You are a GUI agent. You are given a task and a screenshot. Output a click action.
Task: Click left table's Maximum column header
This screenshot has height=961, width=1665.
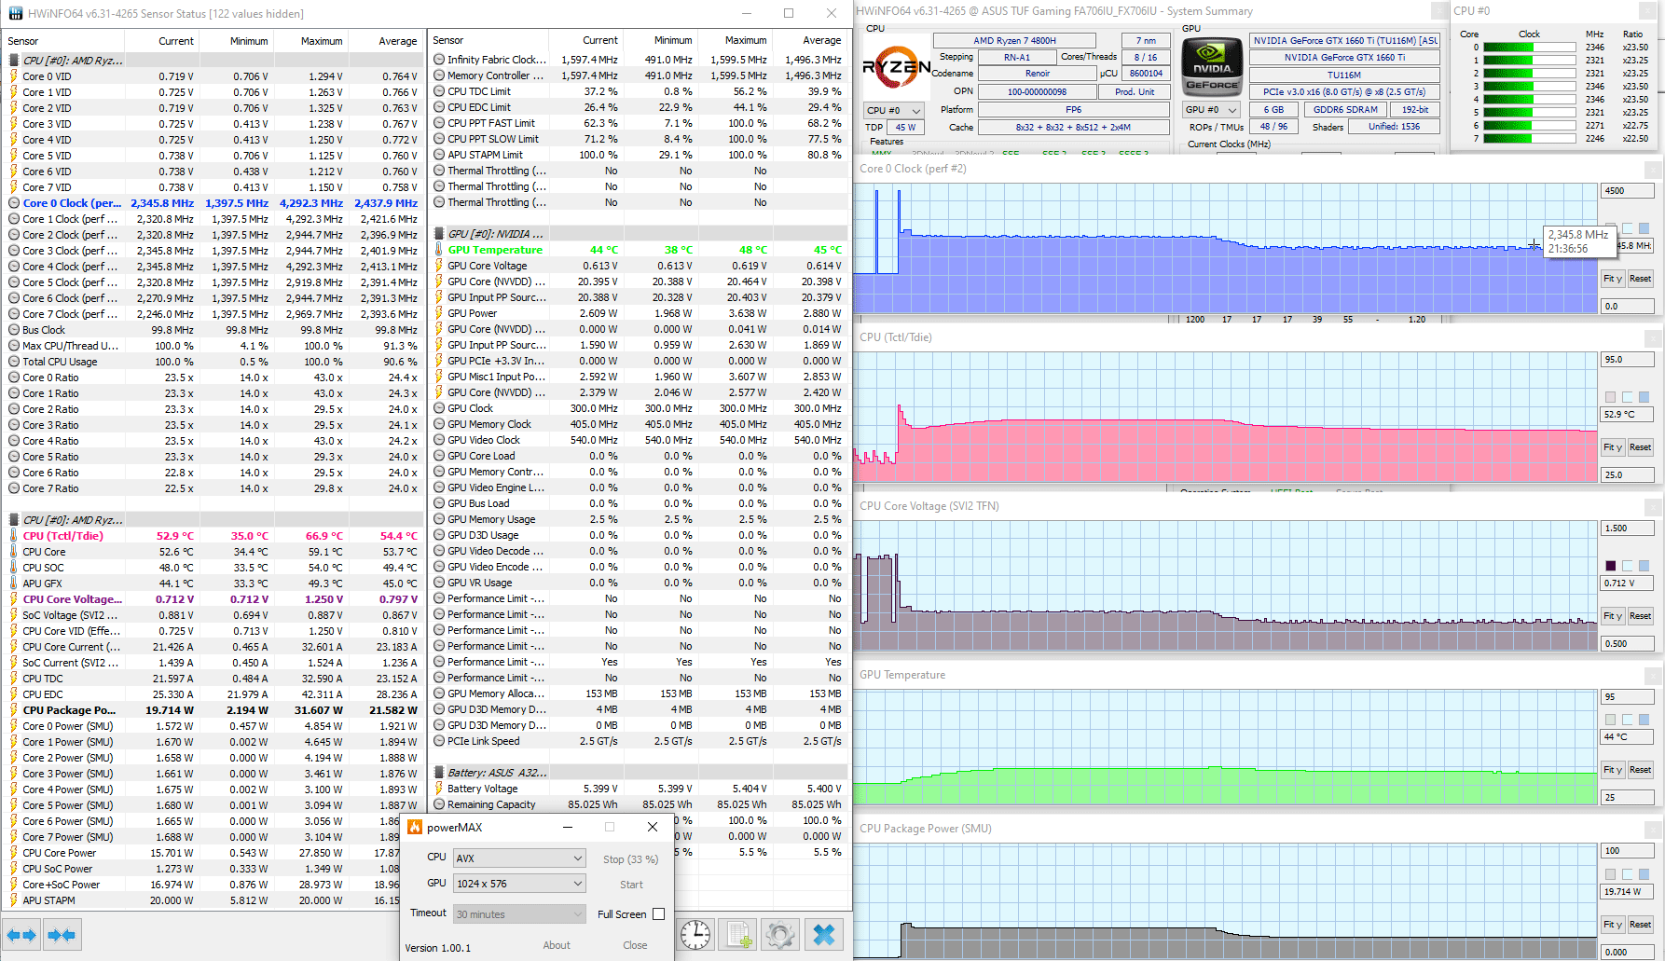tap(310, 41)
